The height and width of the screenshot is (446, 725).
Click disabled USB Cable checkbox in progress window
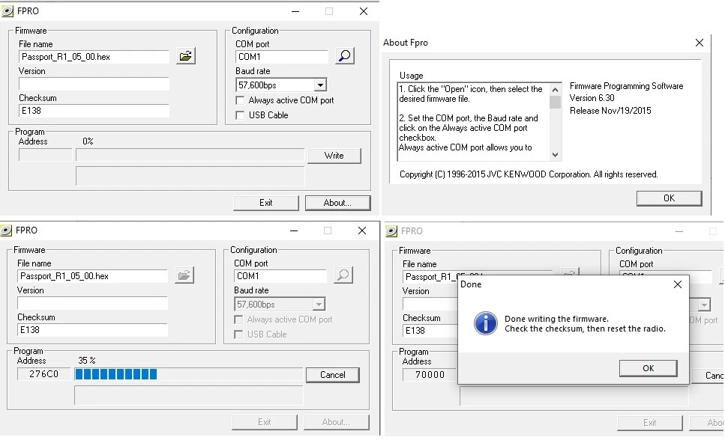click(238, 334)
